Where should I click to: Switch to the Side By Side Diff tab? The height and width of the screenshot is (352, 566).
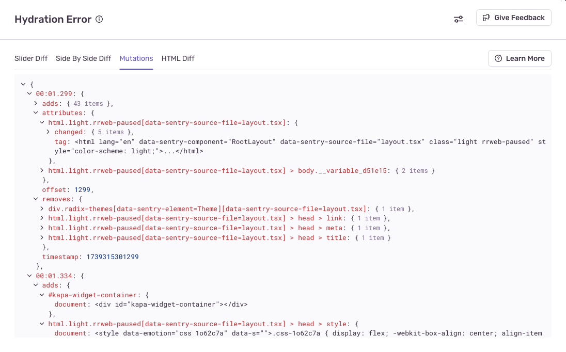[83, 58]
